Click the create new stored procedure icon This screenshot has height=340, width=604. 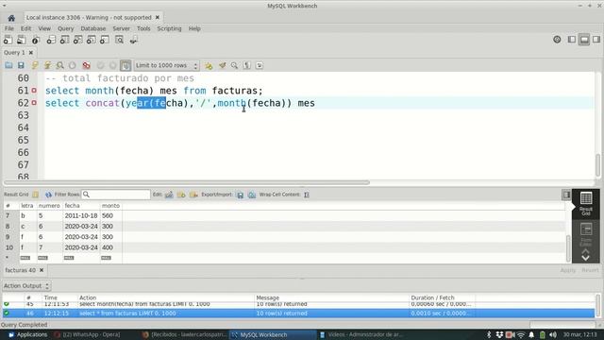click(x=92, y=40)
